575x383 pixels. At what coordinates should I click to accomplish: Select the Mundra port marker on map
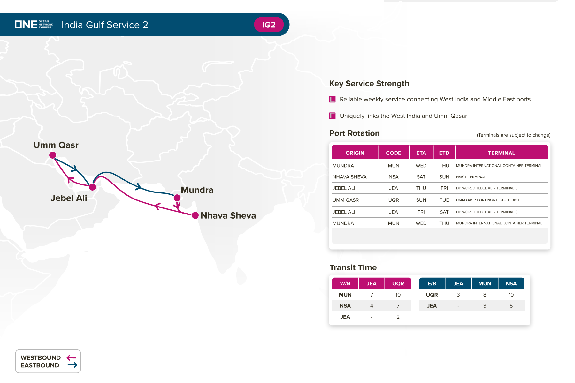pos(177,198)
